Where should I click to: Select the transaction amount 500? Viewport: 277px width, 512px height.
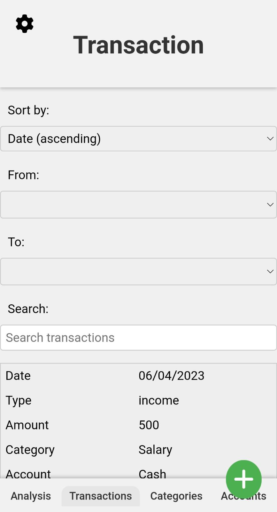pos(149,425)
